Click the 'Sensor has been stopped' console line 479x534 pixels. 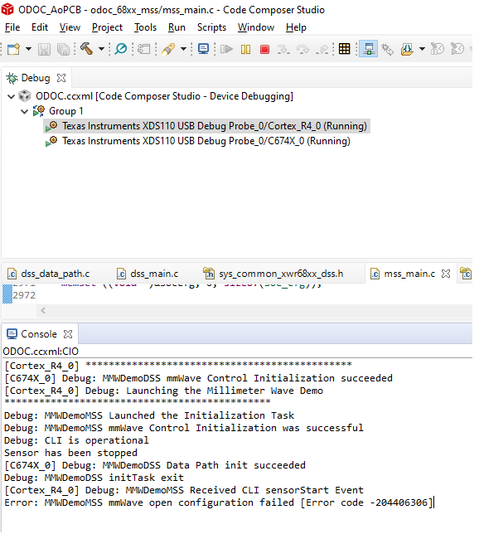click(x=70, y=453)
